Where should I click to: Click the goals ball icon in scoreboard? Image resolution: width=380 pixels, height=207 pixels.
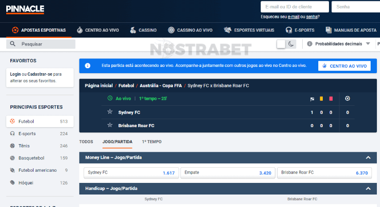[x=347, y=99]
